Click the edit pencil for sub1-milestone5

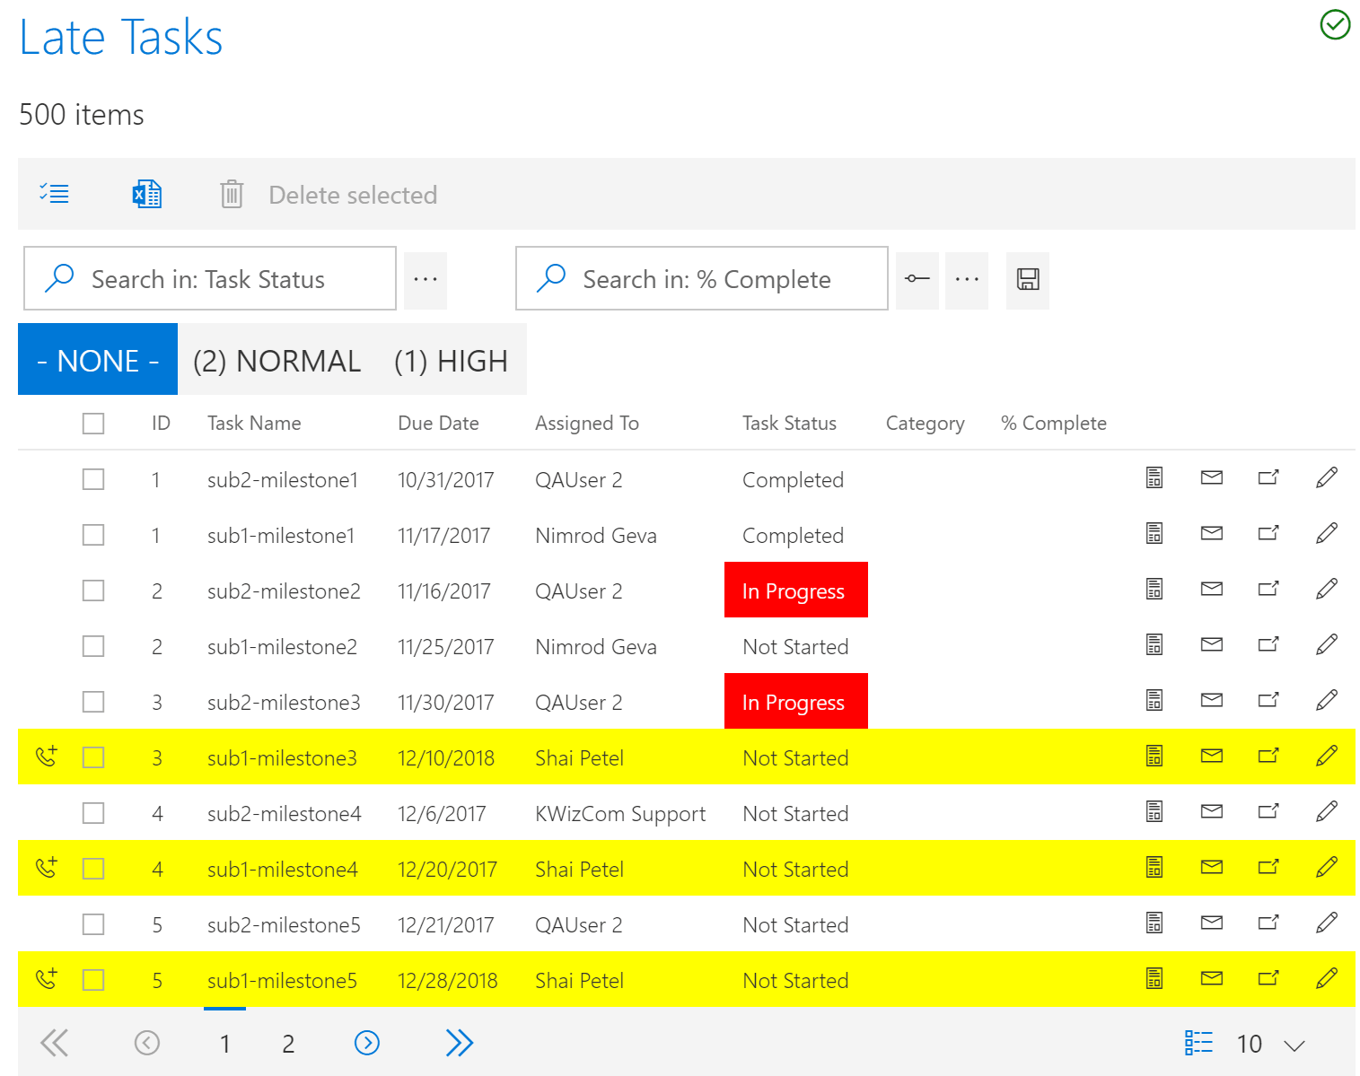tap(1326, 979)
